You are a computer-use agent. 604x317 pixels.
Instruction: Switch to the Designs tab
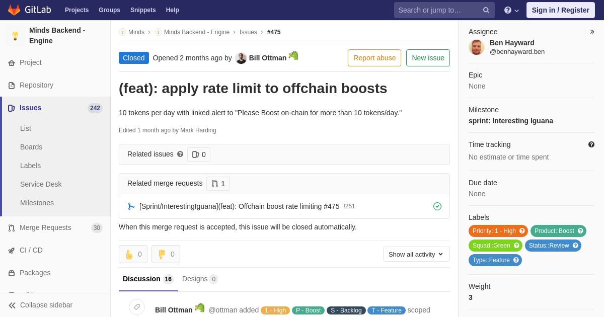click(x=200, y=279)
